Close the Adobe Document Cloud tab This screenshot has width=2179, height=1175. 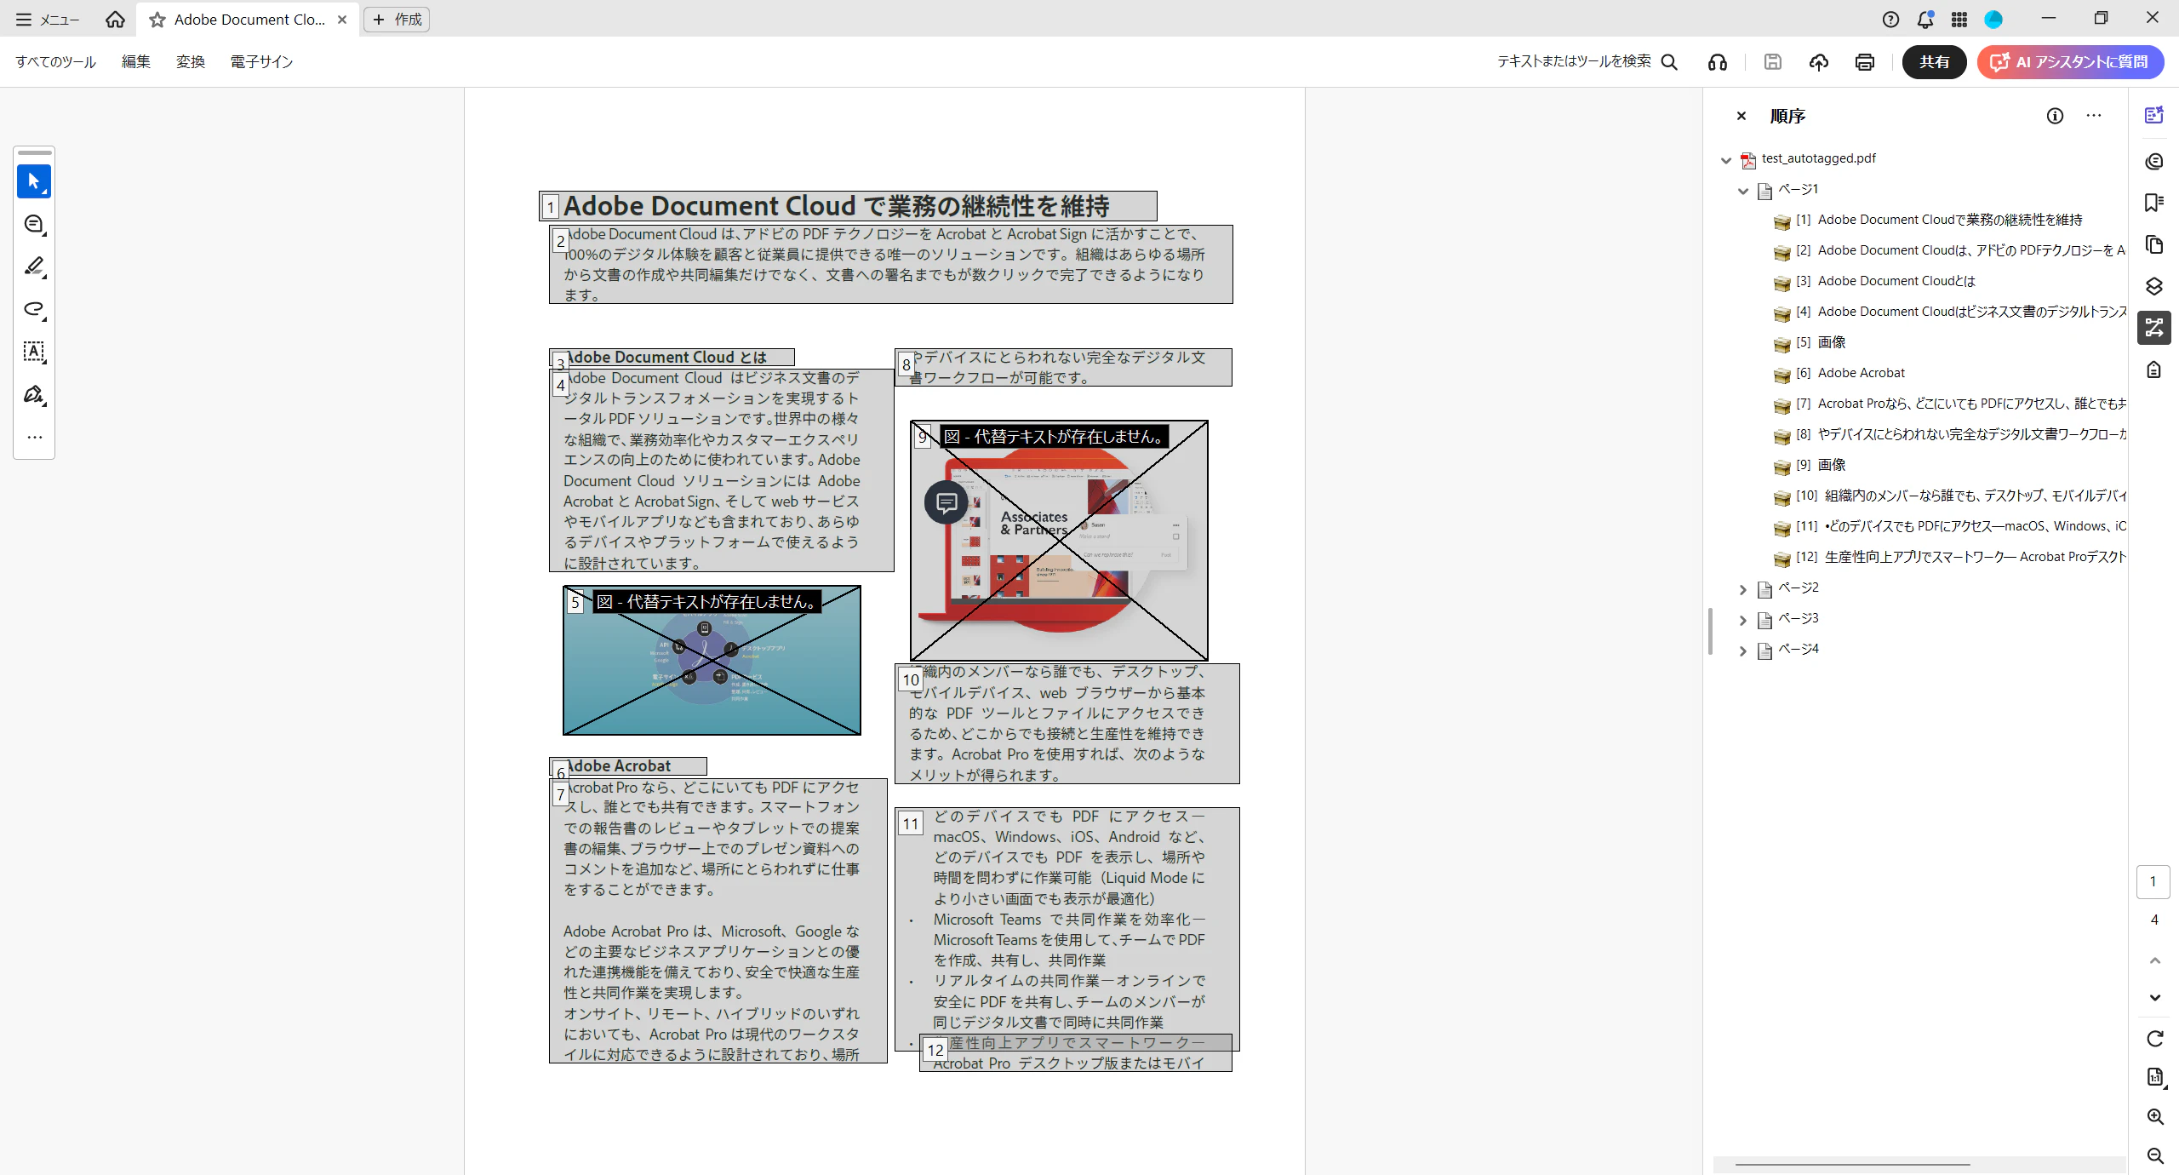[x=342, y=20]
